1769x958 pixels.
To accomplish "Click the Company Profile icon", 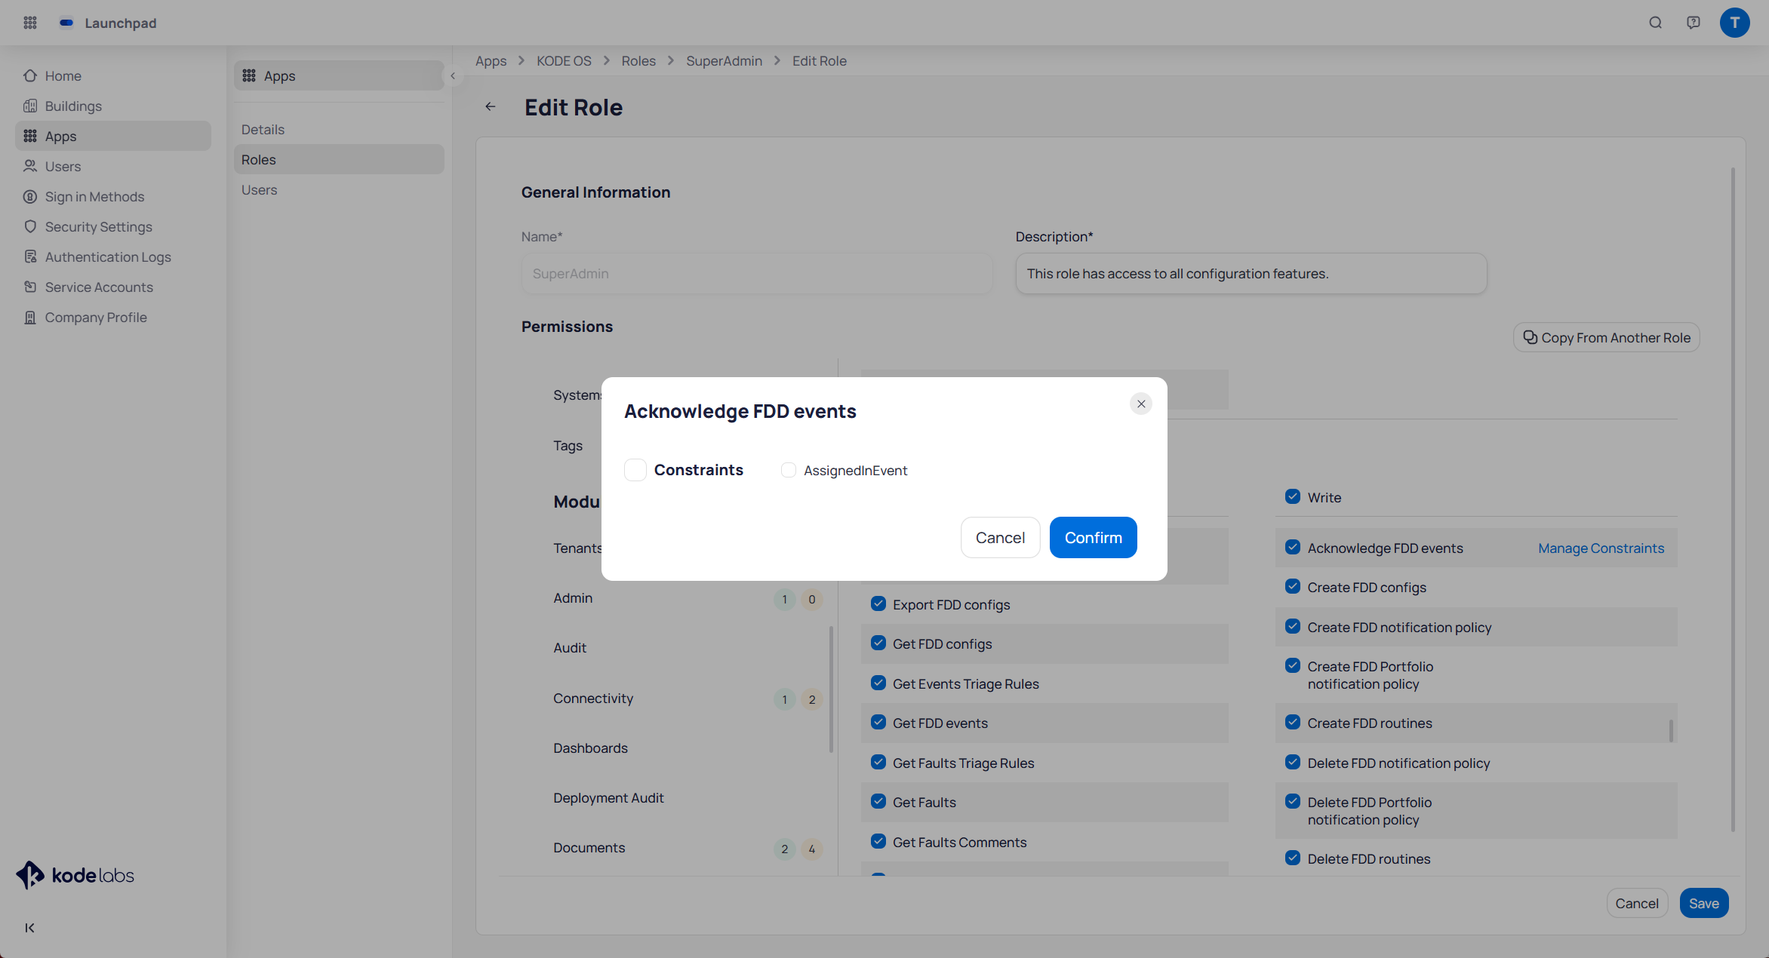I will point(30,317).
